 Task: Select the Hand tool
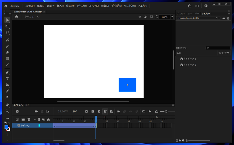(x=7, y=105)
